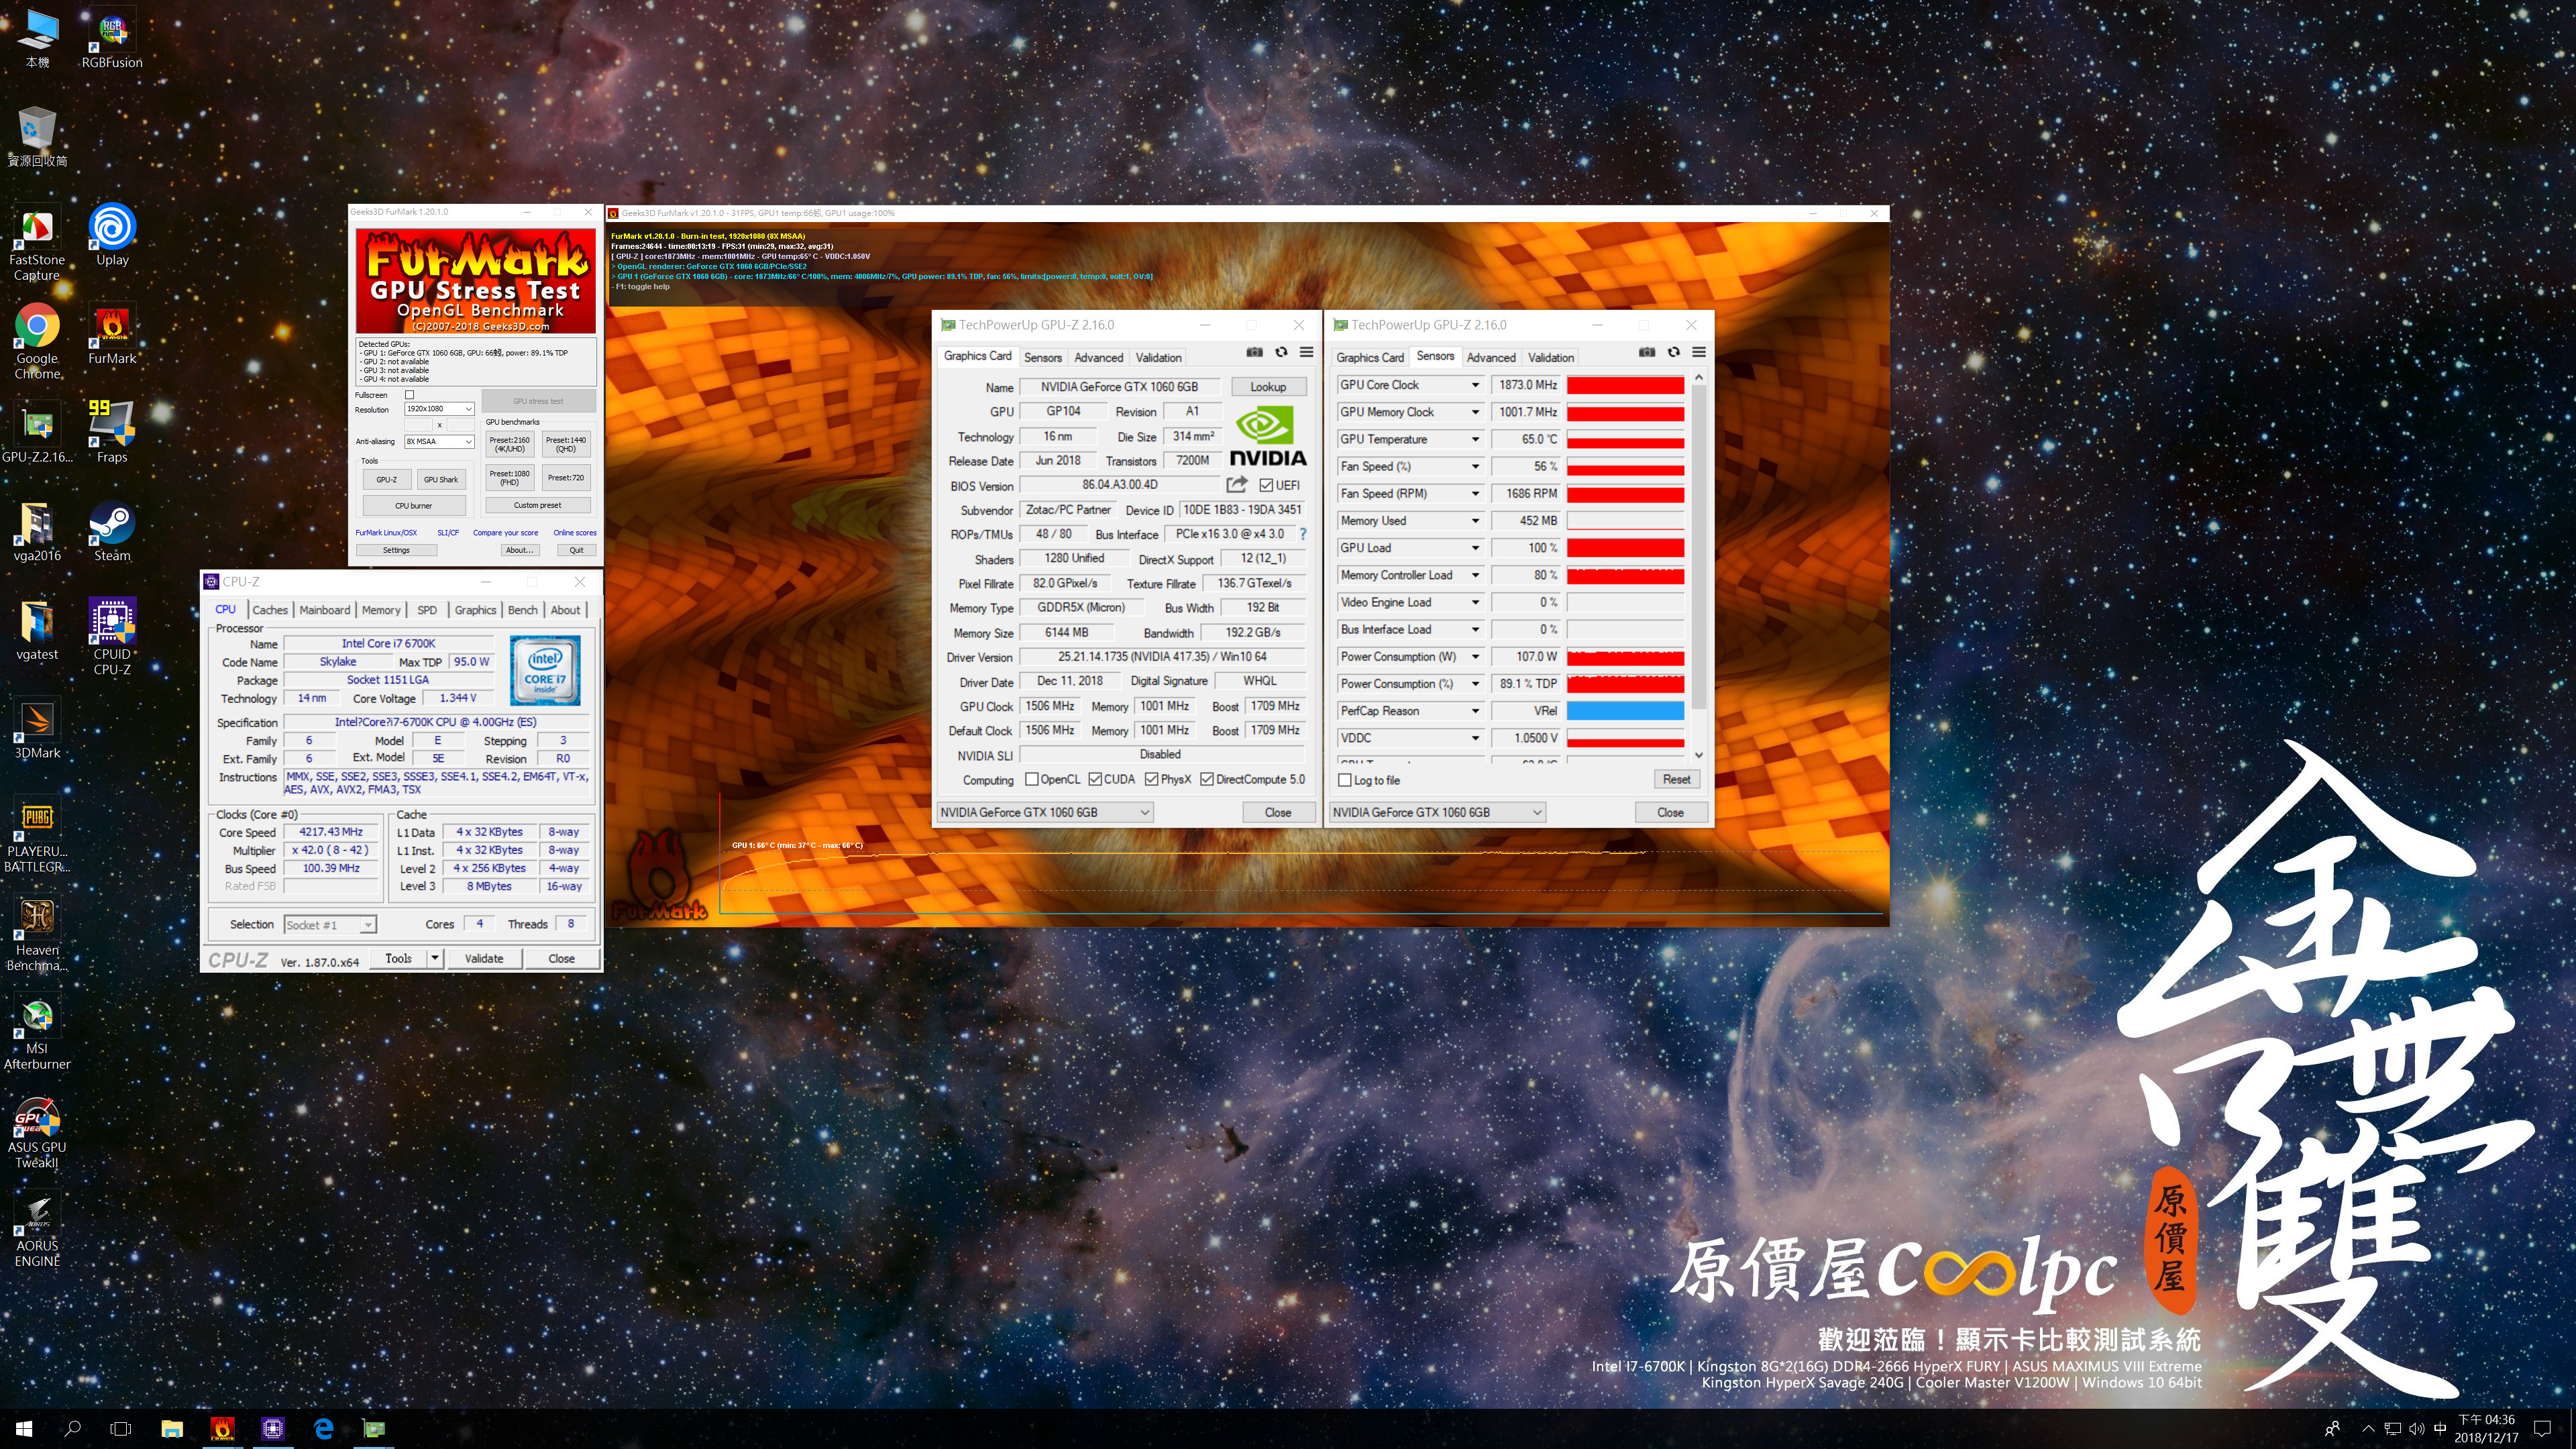2576x1449 pixels.
Task: Open GPU selector dropdown in Graphics Card window
Action: [x=1045, y=812]
